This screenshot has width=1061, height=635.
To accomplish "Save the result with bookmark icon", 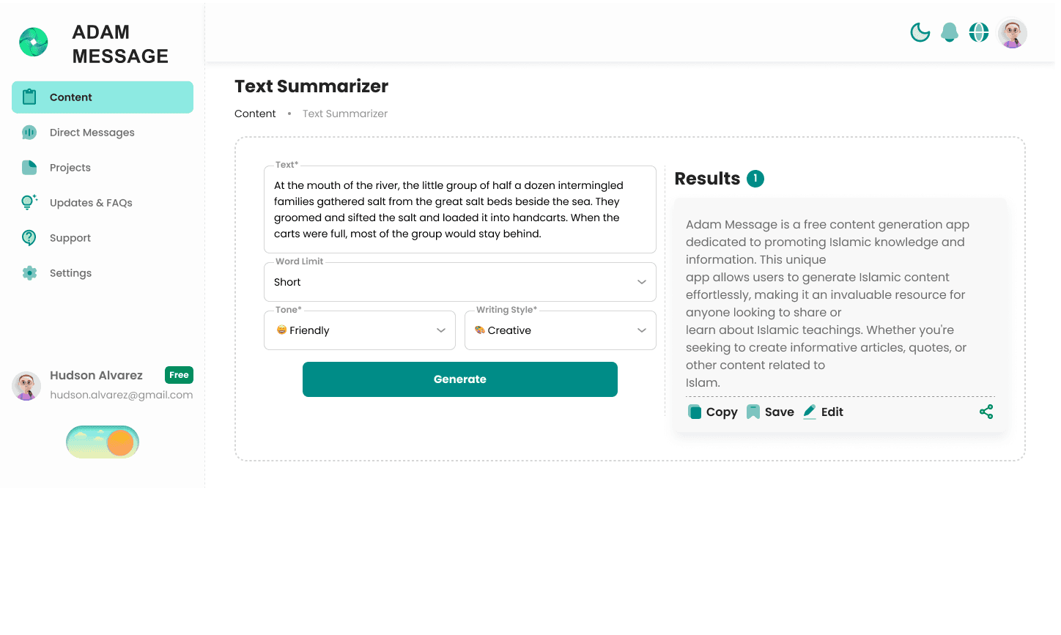I will click(770, 412).
